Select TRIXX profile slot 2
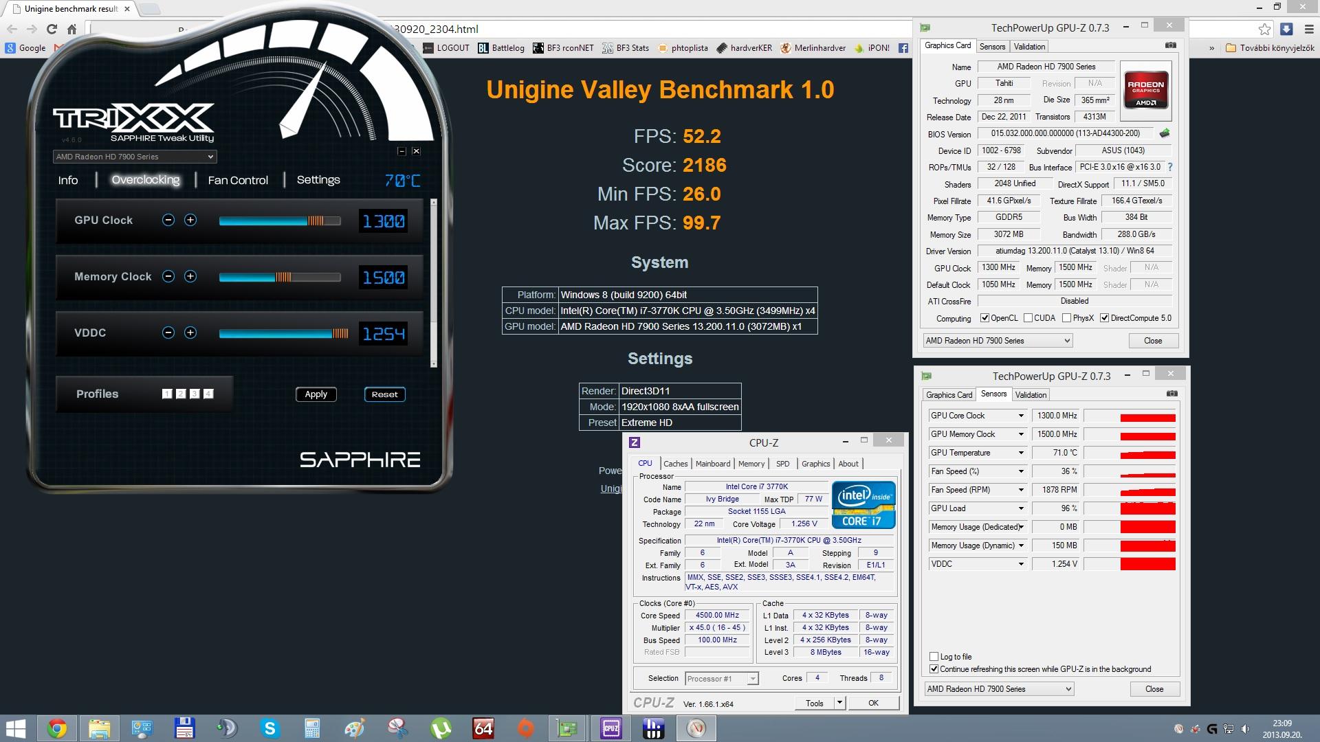This screenshot has height=742, width=1320. click(181, 394)
